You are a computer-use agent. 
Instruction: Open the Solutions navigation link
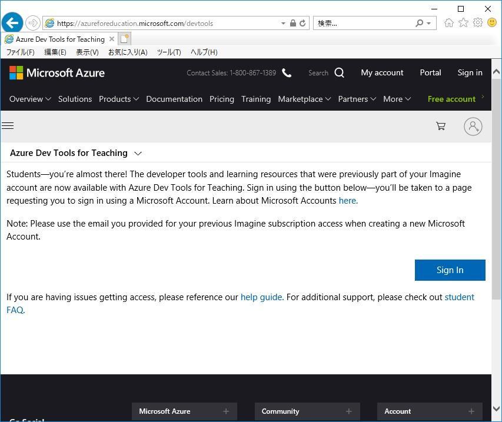click(x=75, y=99)
